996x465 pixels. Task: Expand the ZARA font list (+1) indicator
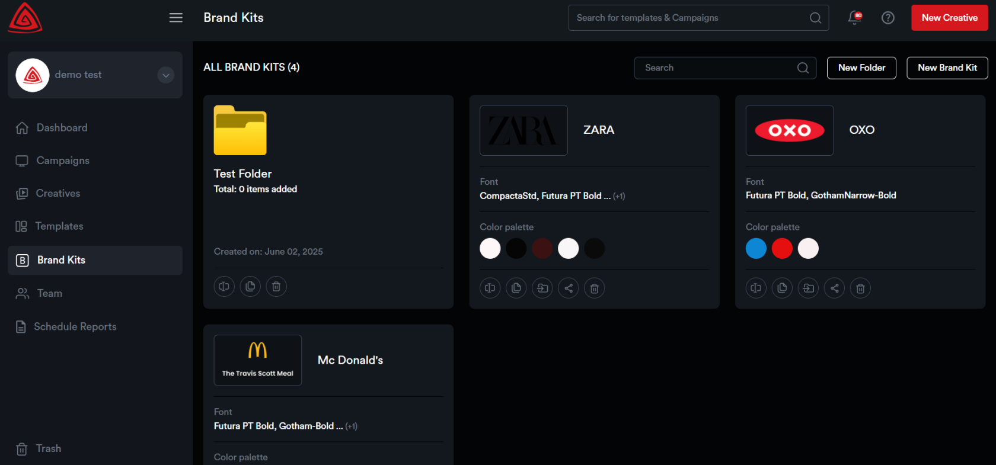619,196
